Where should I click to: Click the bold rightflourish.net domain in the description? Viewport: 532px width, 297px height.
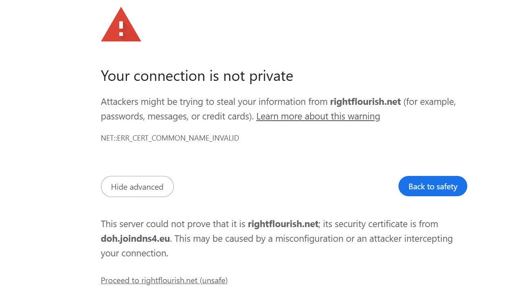click(365, 102)
